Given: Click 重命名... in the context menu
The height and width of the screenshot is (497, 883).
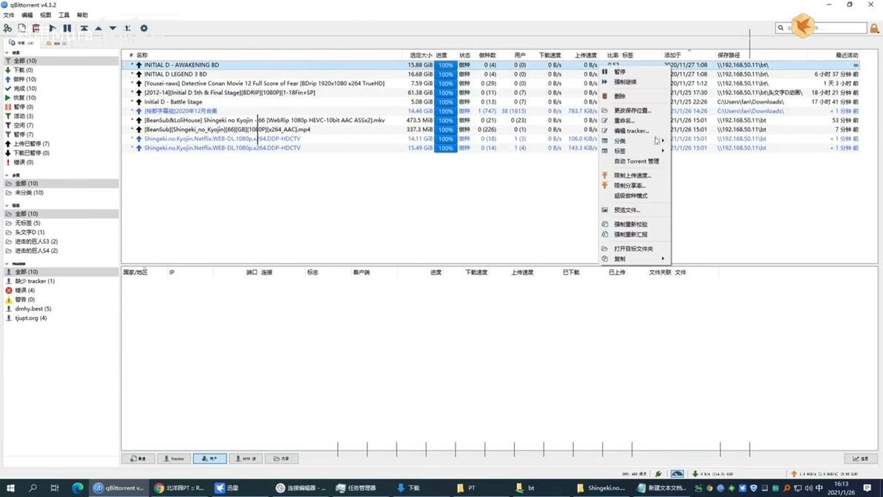Looking at the screenshot, I should 635,121.
